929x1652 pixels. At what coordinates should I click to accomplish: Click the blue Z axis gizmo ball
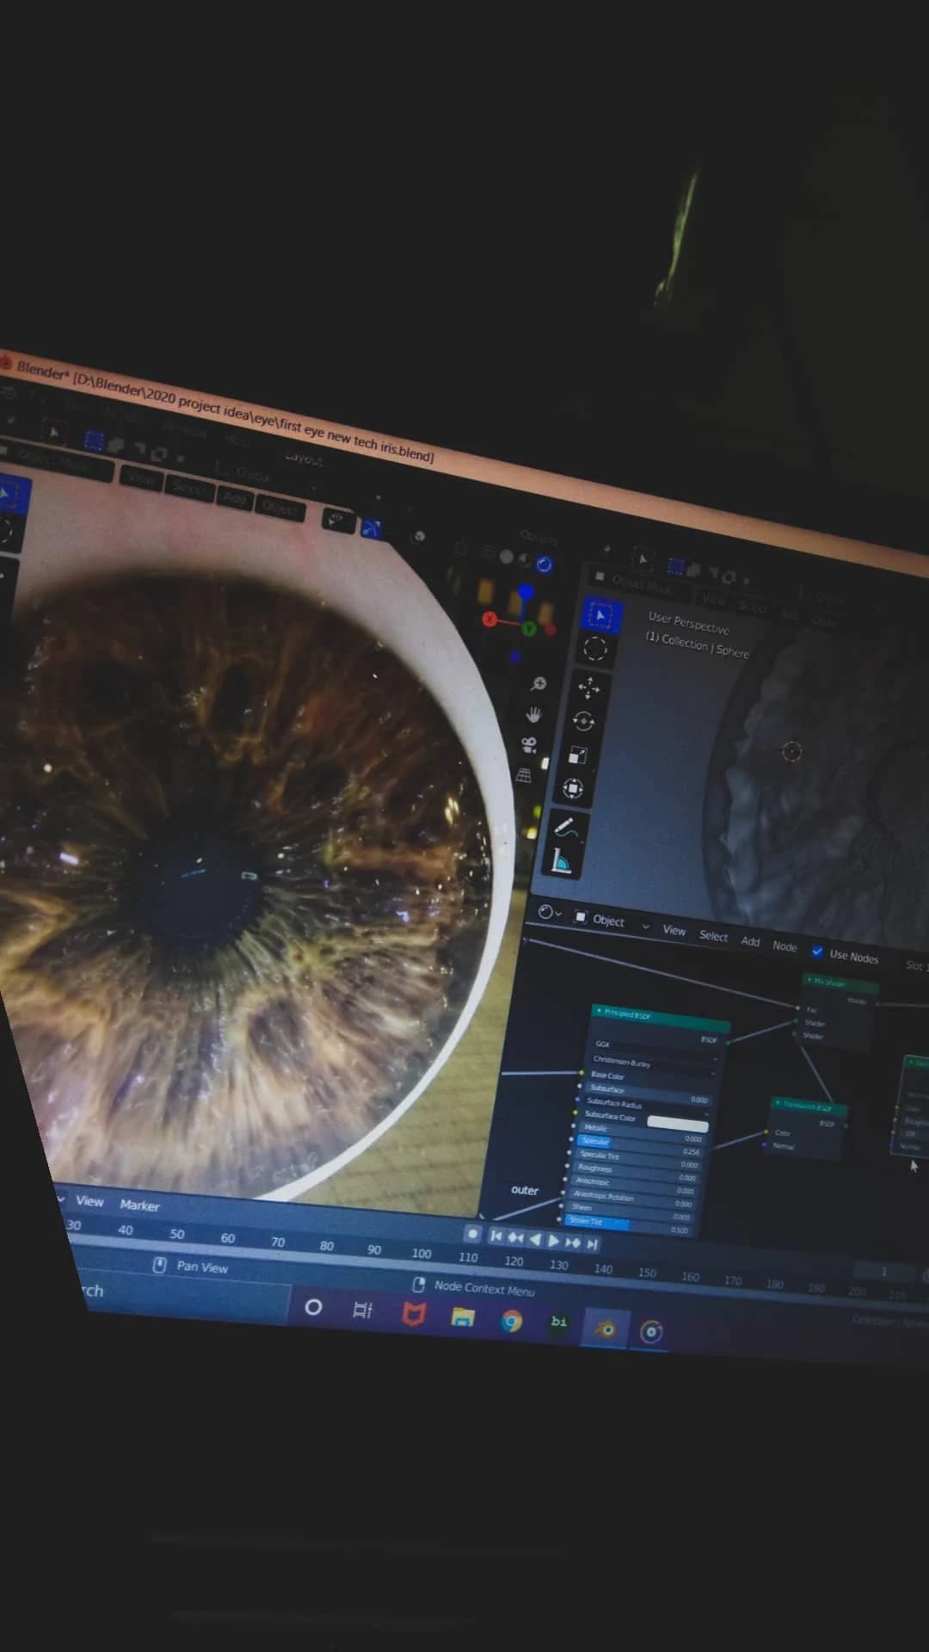coord(526,592)
